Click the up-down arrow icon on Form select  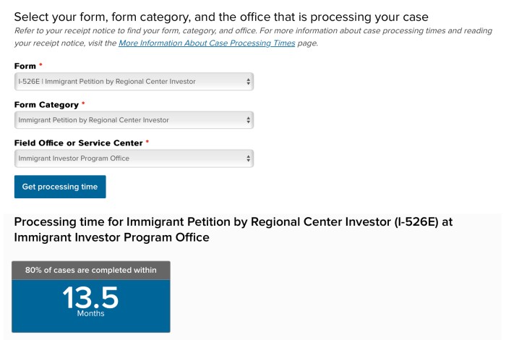249,82
